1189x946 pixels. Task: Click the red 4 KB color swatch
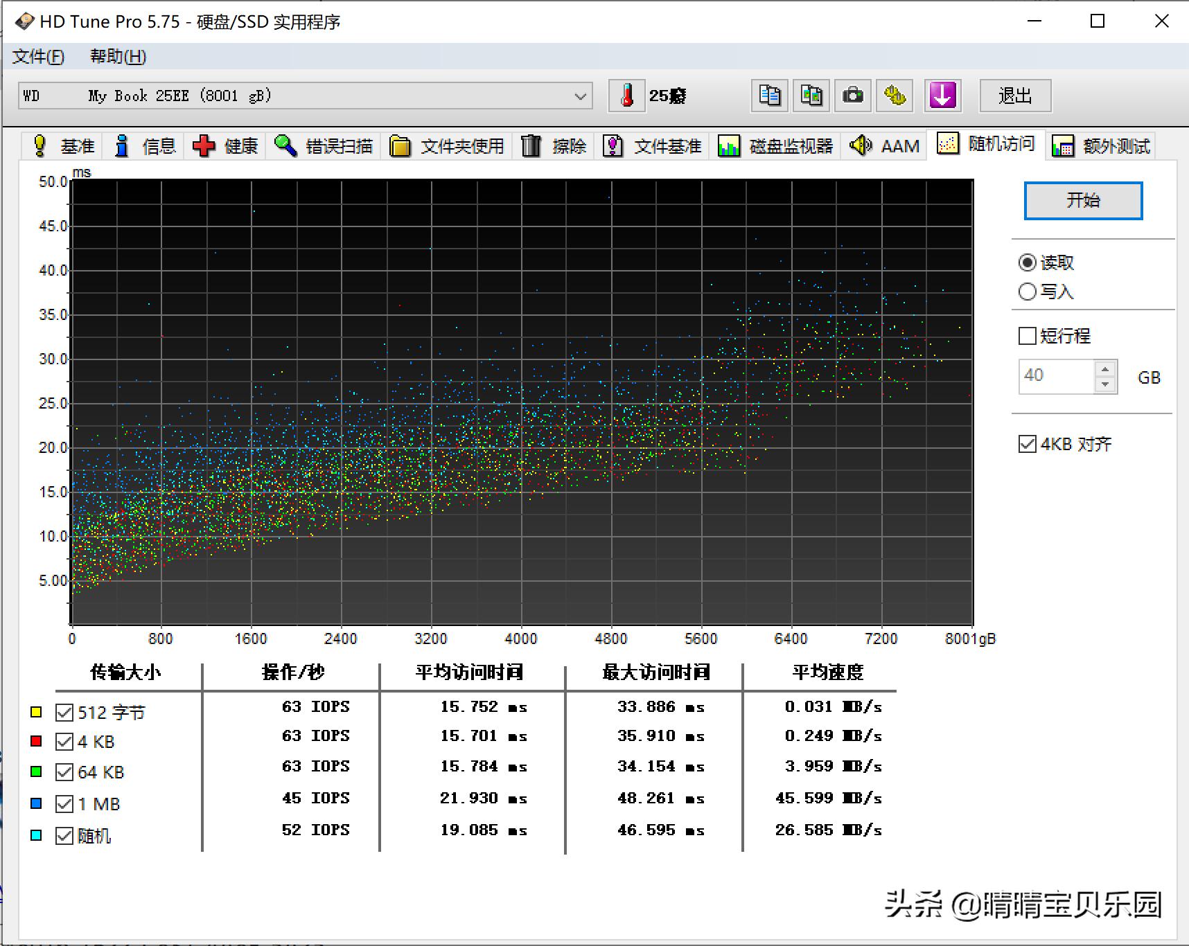36,742
